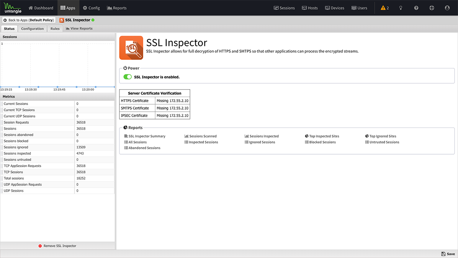This screenshot has height=258, width=458.
Task: Click Remove SSL Inspector button
Action: [x=57, y=246]
